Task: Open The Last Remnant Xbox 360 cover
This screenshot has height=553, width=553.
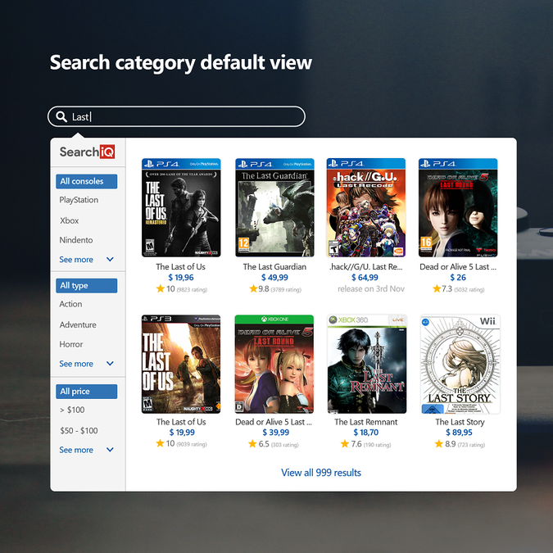Action: coord(367,364)
